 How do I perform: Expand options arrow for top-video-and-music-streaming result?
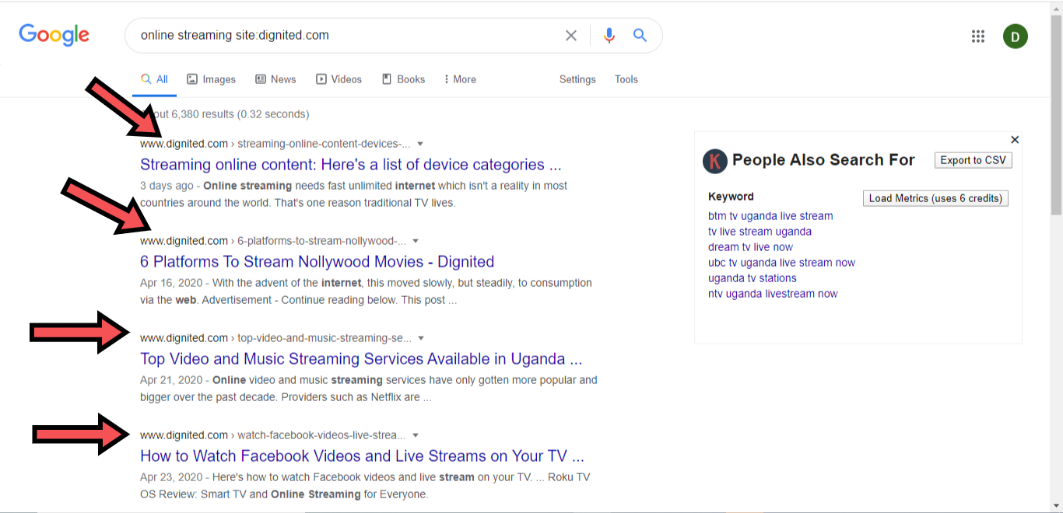click(421, 338)
